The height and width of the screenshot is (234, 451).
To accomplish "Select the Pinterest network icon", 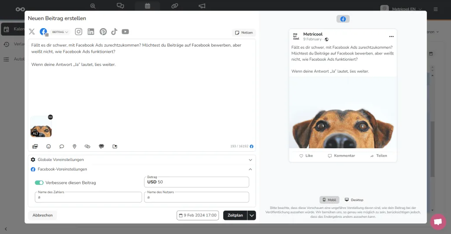I will (103, 32).
